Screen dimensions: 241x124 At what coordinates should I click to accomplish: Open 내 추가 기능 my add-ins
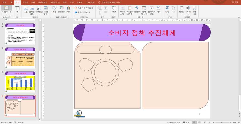click(81, 12)
